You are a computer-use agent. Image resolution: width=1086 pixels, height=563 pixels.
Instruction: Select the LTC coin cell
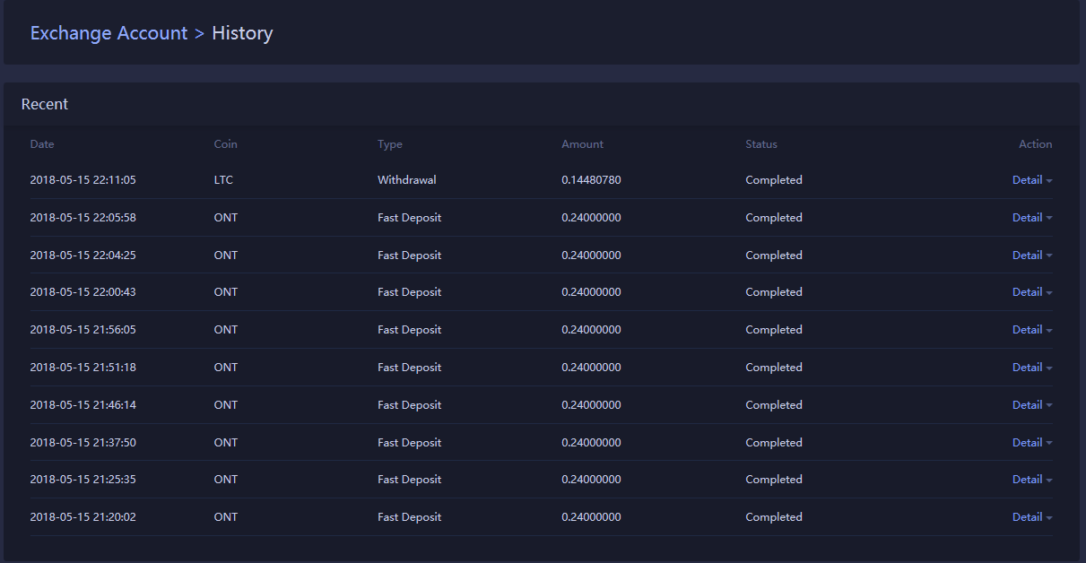point(223,180)
